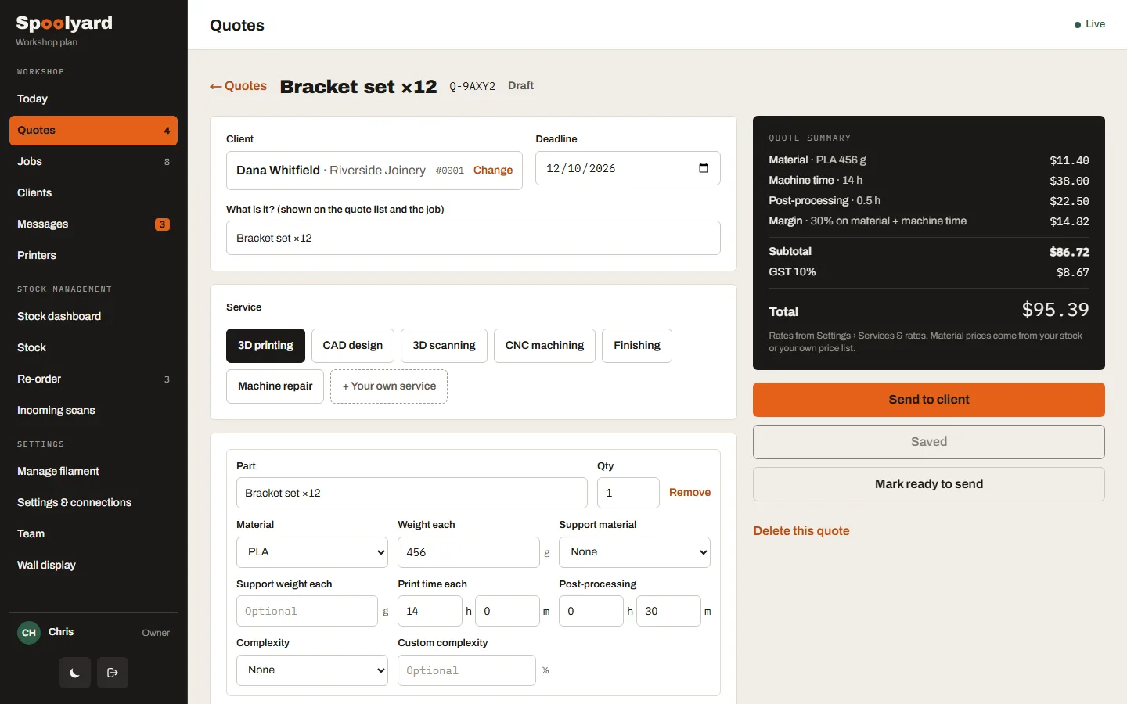
Task: Click the Weight each input field
Action: pyautogui.click(x=469, y=552)
